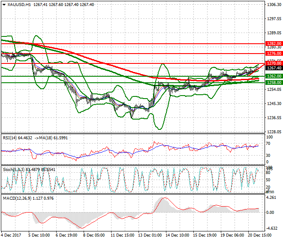Click the RSI scale value 70
The height and width of the screenshot is (240, 283).
[x=268, y=144]
